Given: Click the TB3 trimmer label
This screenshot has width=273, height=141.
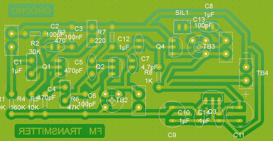Looking at the screenshot, I should [x=209, y=46].
